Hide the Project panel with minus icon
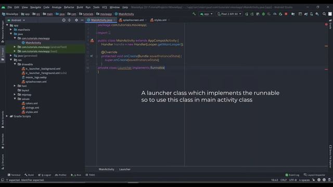The width and height of the screenshot is (333, 187). (x=82, y=20)
